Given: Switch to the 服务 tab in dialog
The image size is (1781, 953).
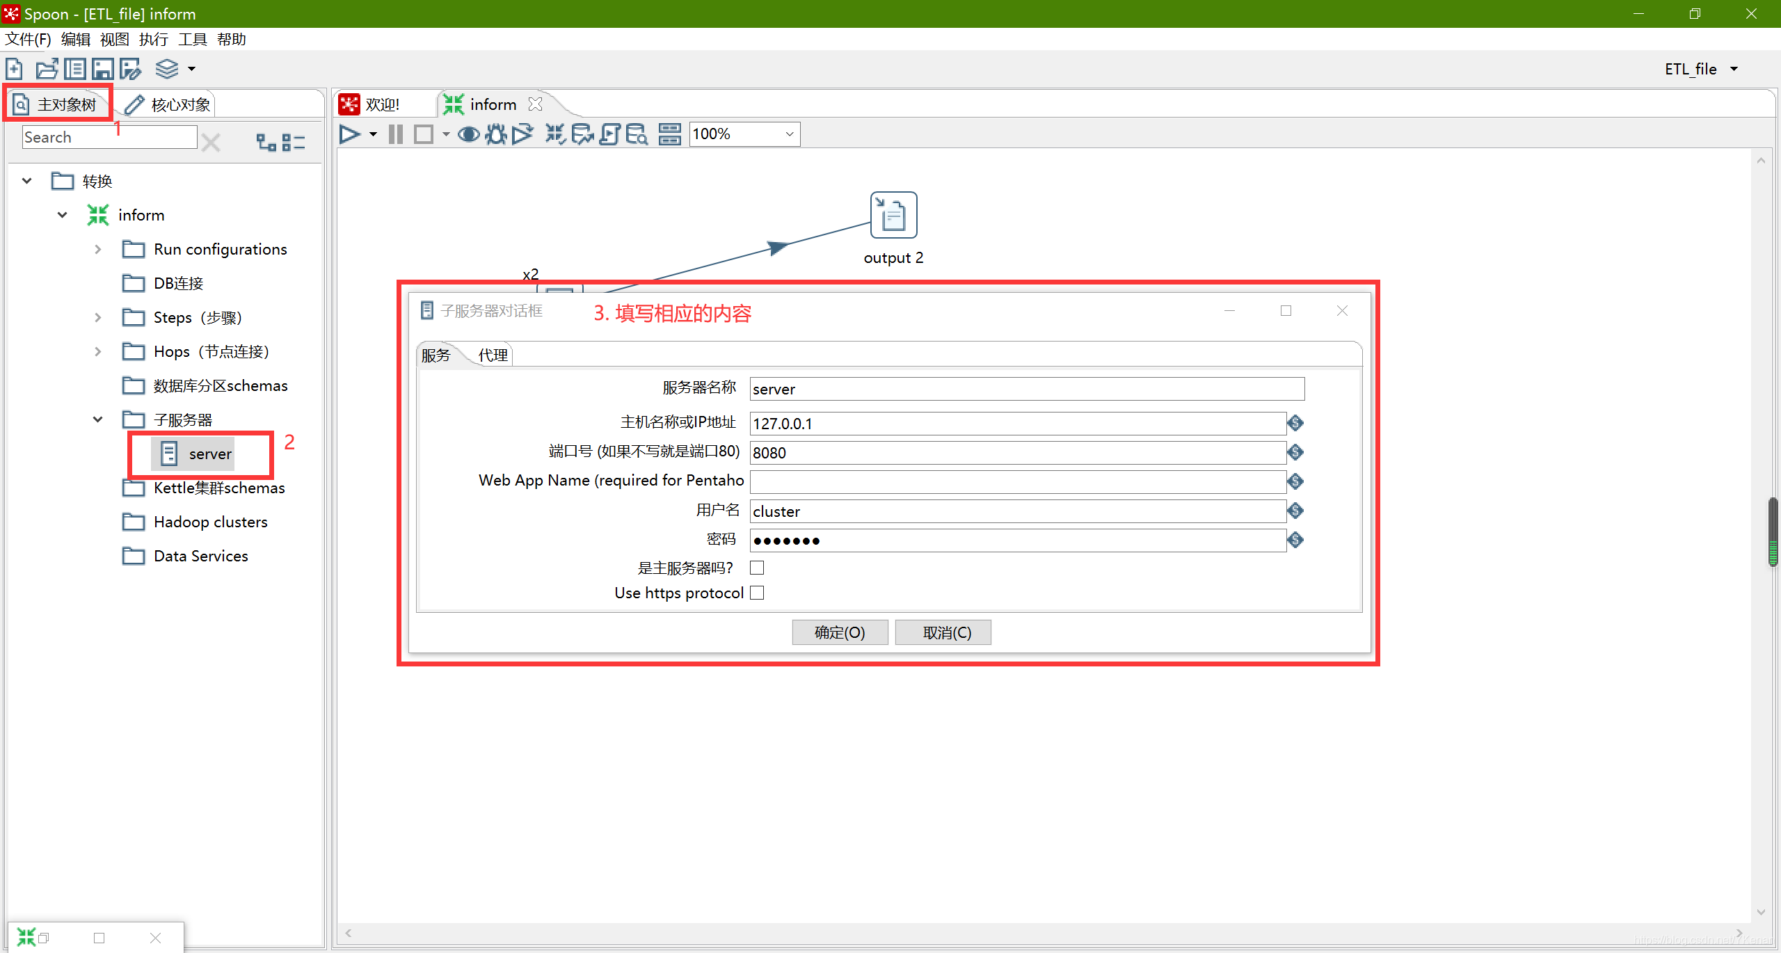Looking at the screenshot, I should coord(436,355).
